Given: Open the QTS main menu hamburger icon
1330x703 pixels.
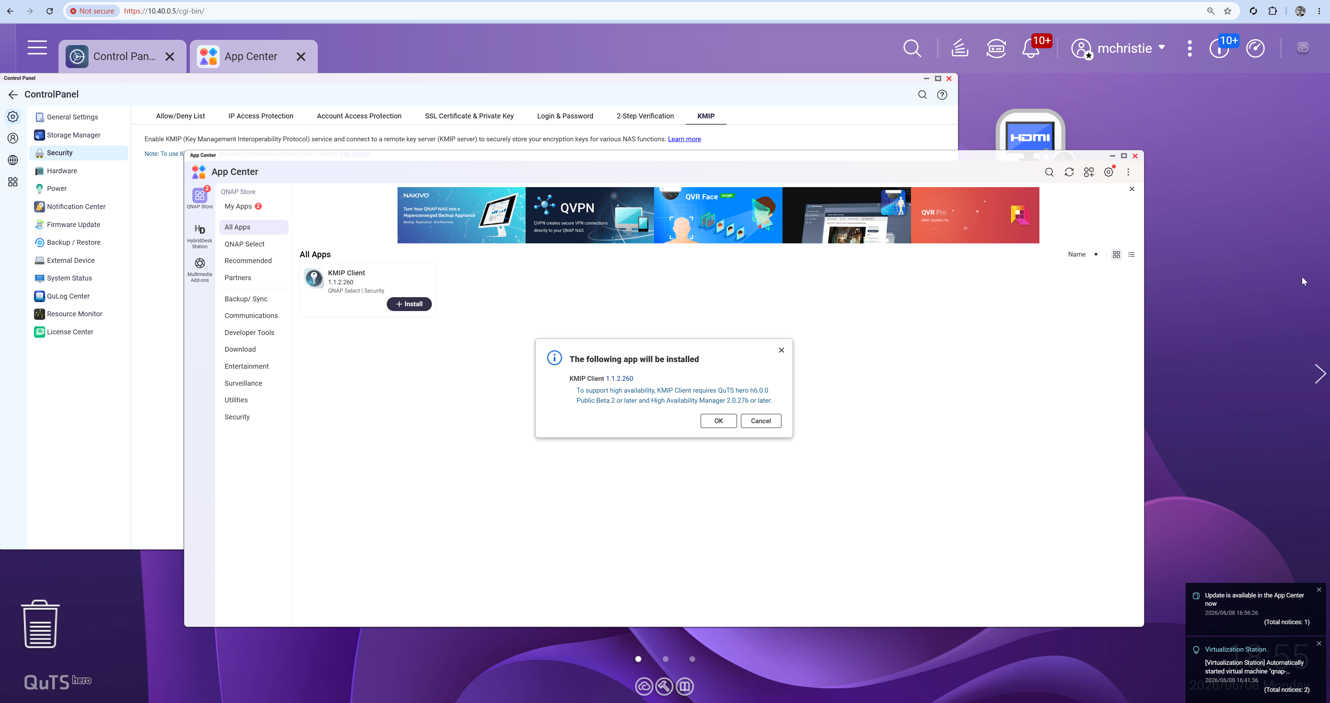Looking at the screenshot, I should 37,48.
